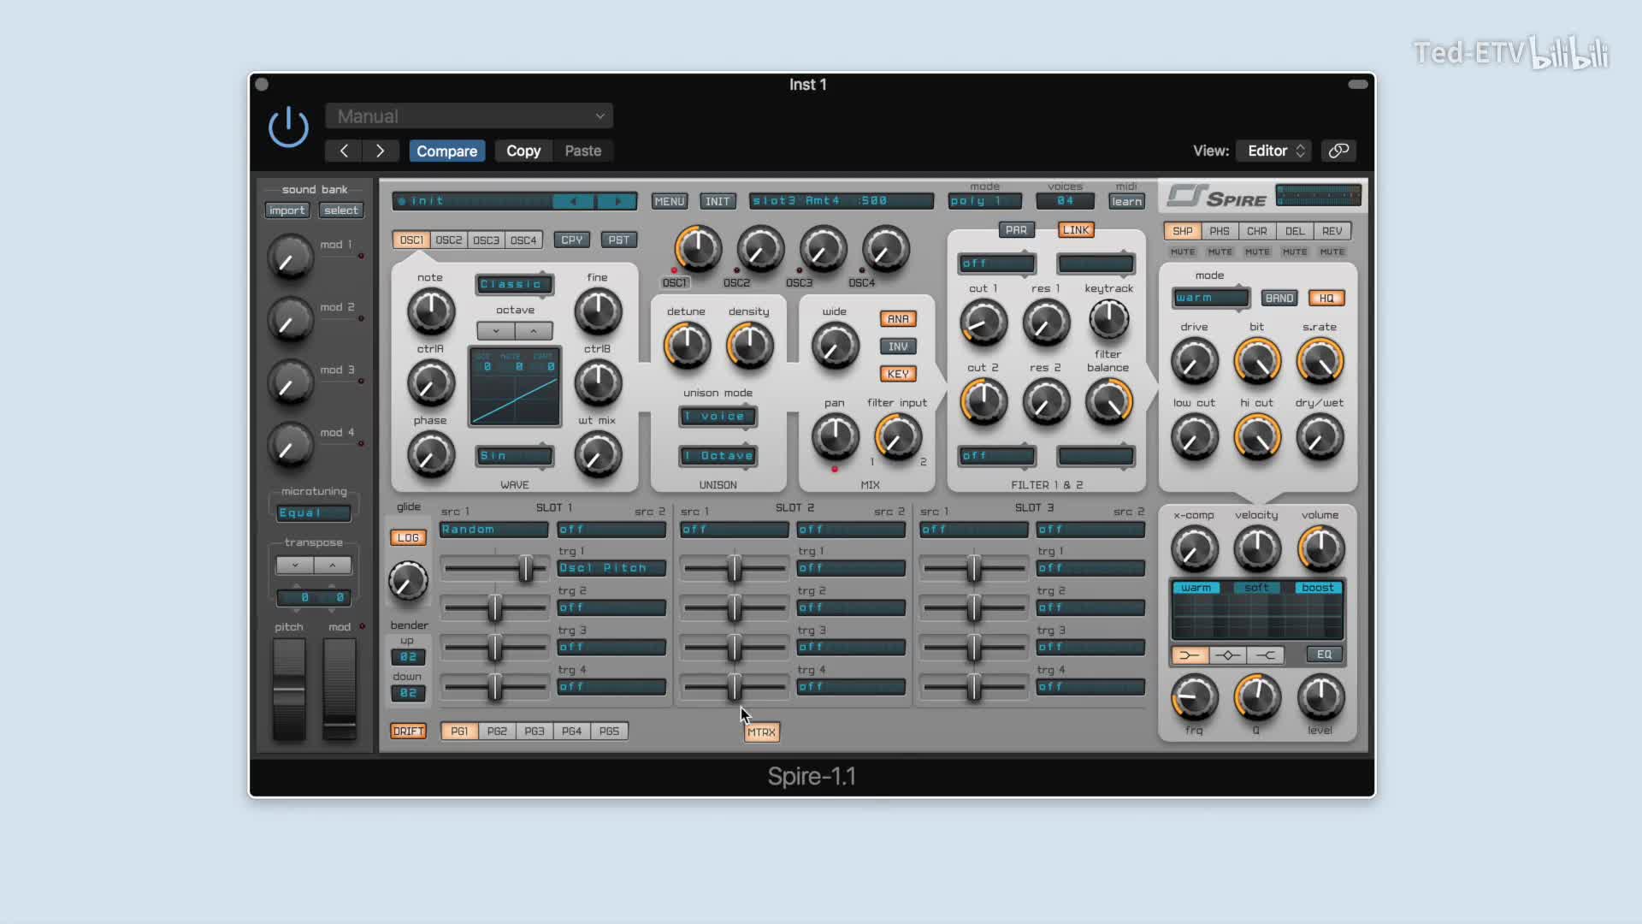
Task: Select the low shelf EQ band icon
Action: (1189, 655)
